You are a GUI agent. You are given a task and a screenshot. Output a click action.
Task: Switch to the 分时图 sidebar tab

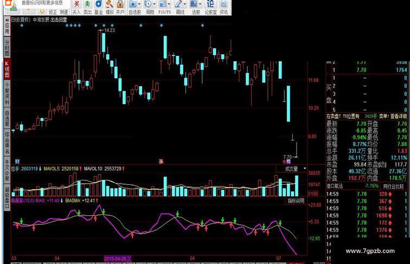click(7, 48)
